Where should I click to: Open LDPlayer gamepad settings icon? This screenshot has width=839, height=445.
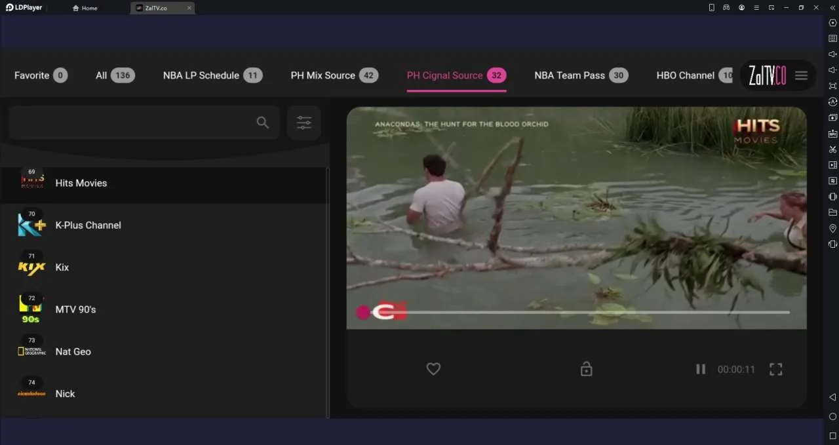click(726, 8)
